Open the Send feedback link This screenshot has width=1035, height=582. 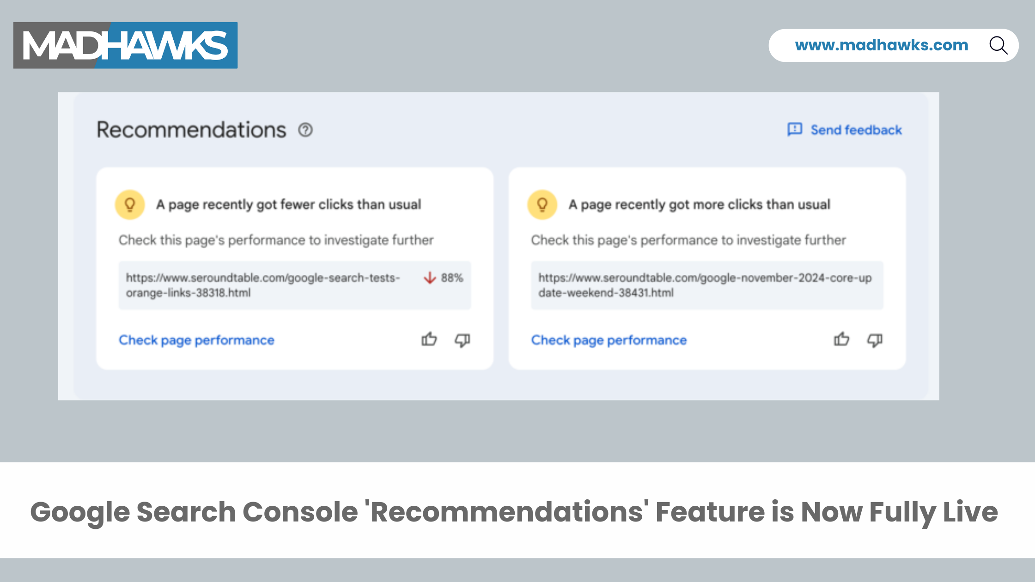pos(856,130)
